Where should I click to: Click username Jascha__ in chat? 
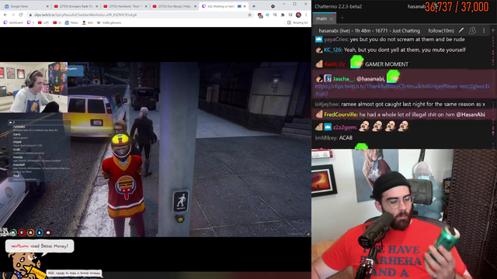click(x=343, y=79)
